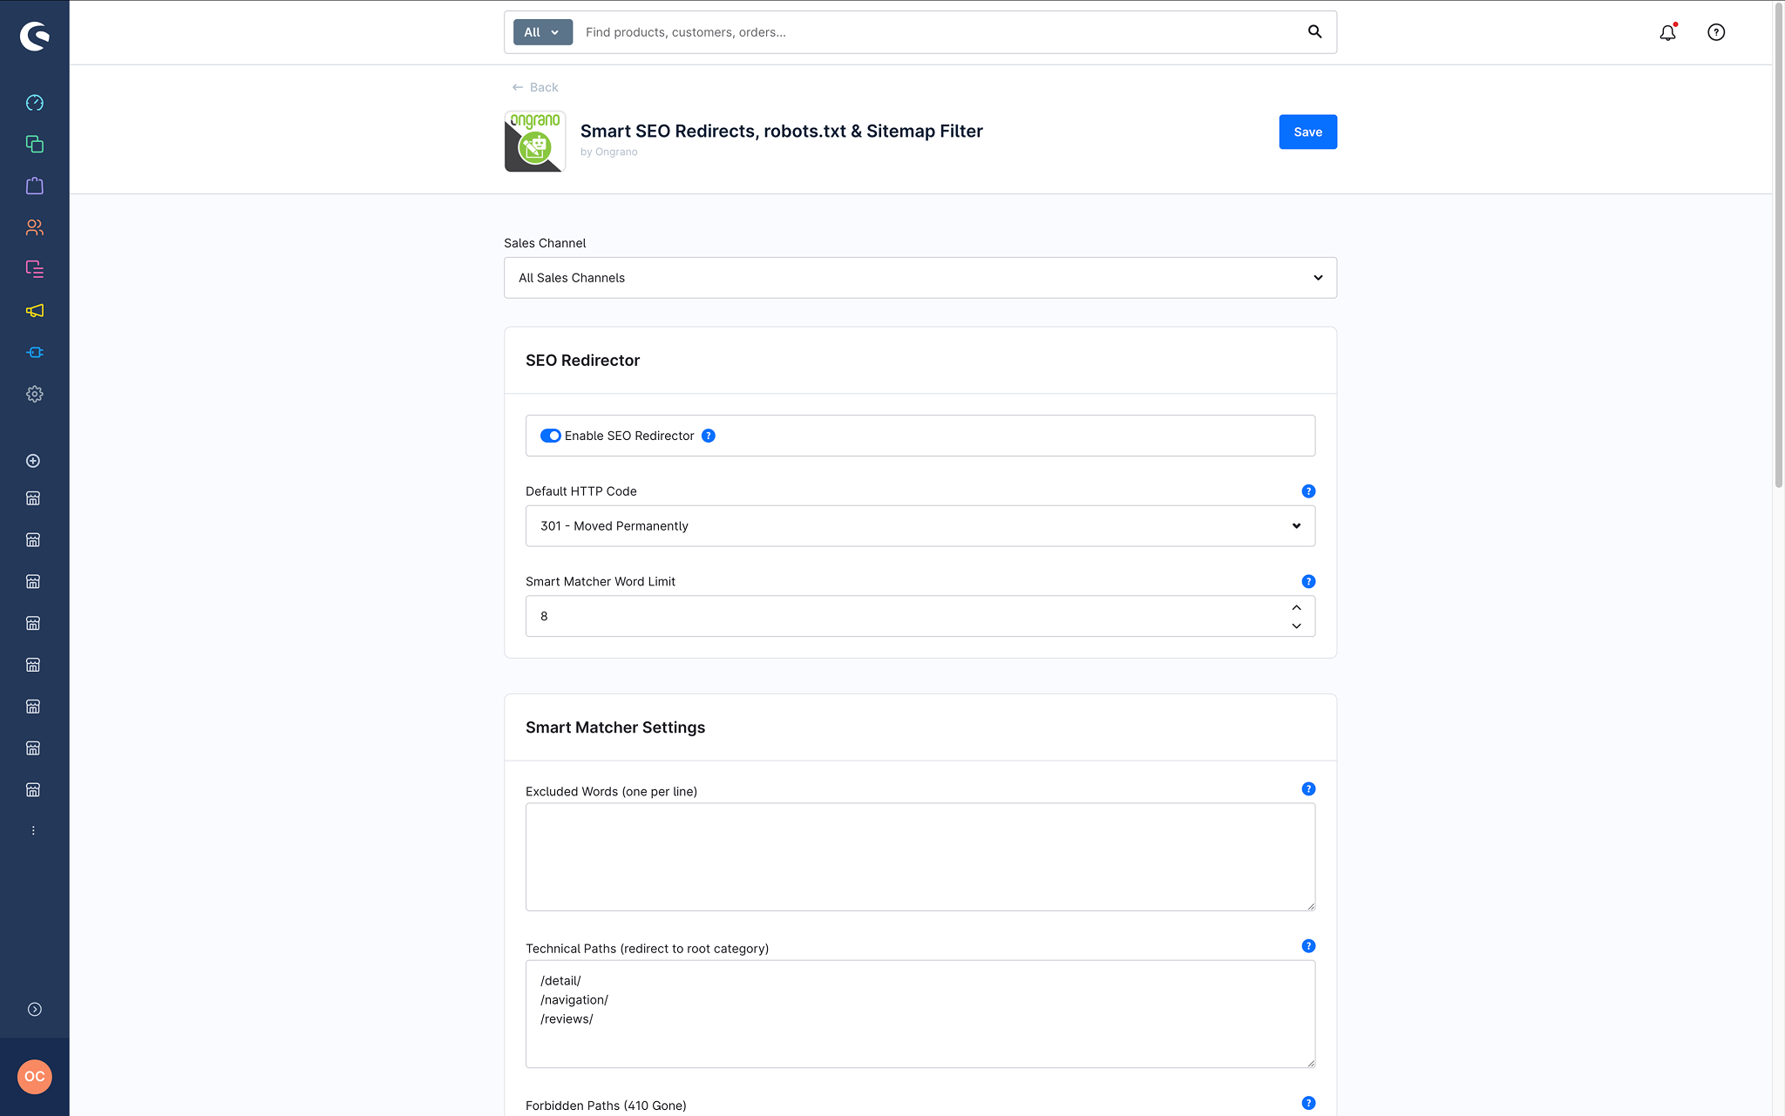Click help icon next to Enable SEO Redirector
This screenshot has height=1116, width=1785.
coord(709,436)
